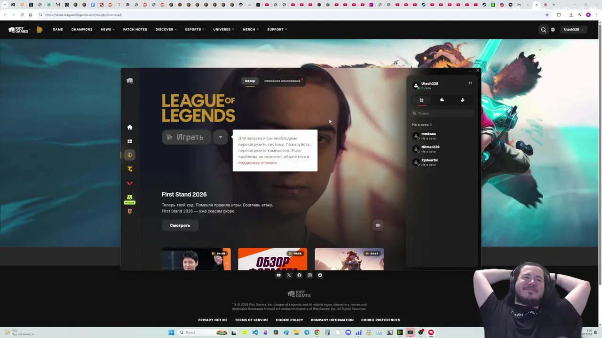Open the COOKIE POLICY footer link

point(289,320)
